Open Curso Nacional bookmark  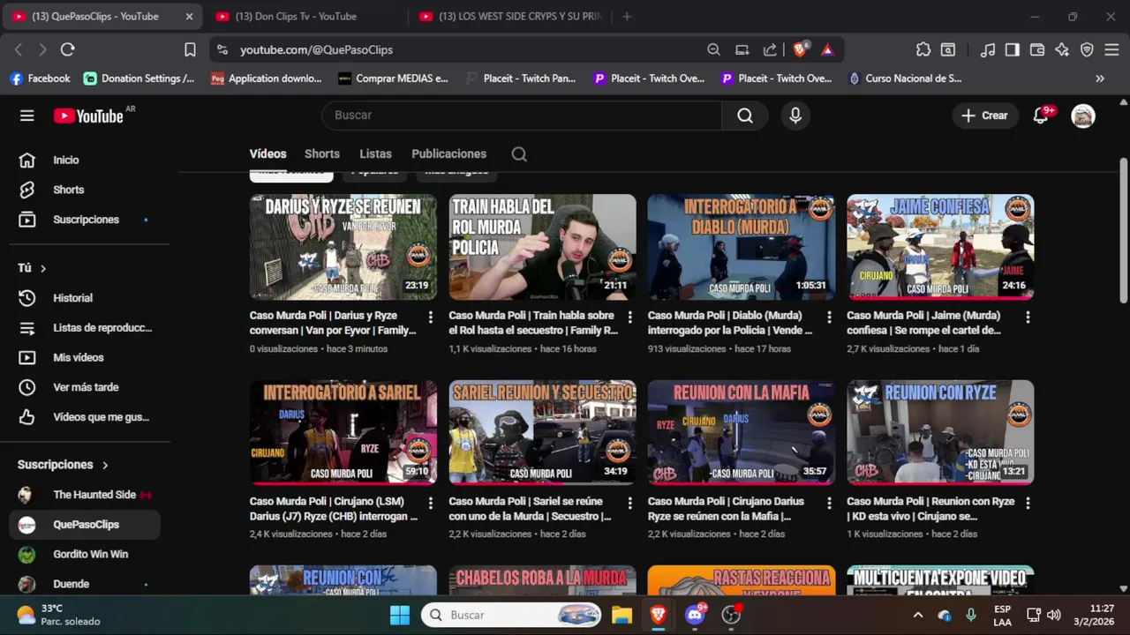coord(905,78)
